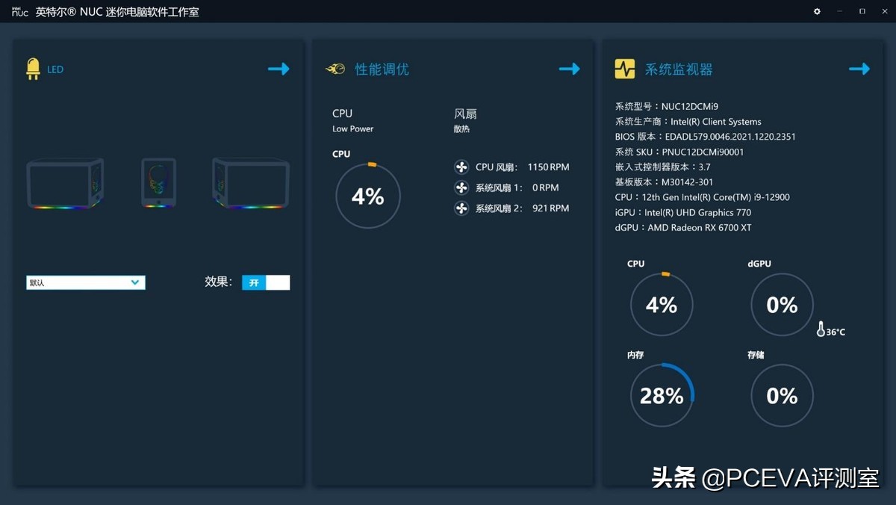Click the 系统监视器 pulse monitor icon
Screen dimensions: 896x505
pyautogui.click(x=625, y=69)
